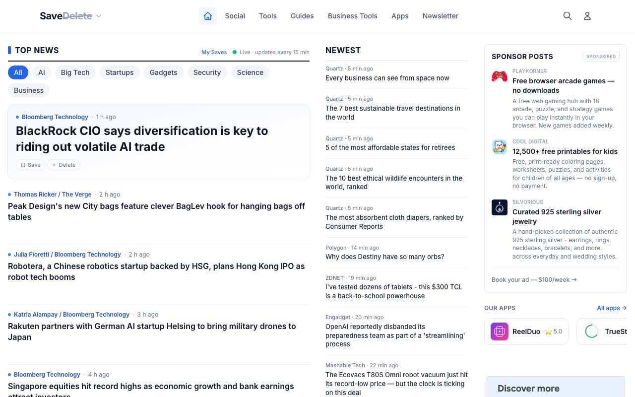Open 'Why does Destiny have so many orbs?'
The image size is (635, 397).
click(385, 257)
